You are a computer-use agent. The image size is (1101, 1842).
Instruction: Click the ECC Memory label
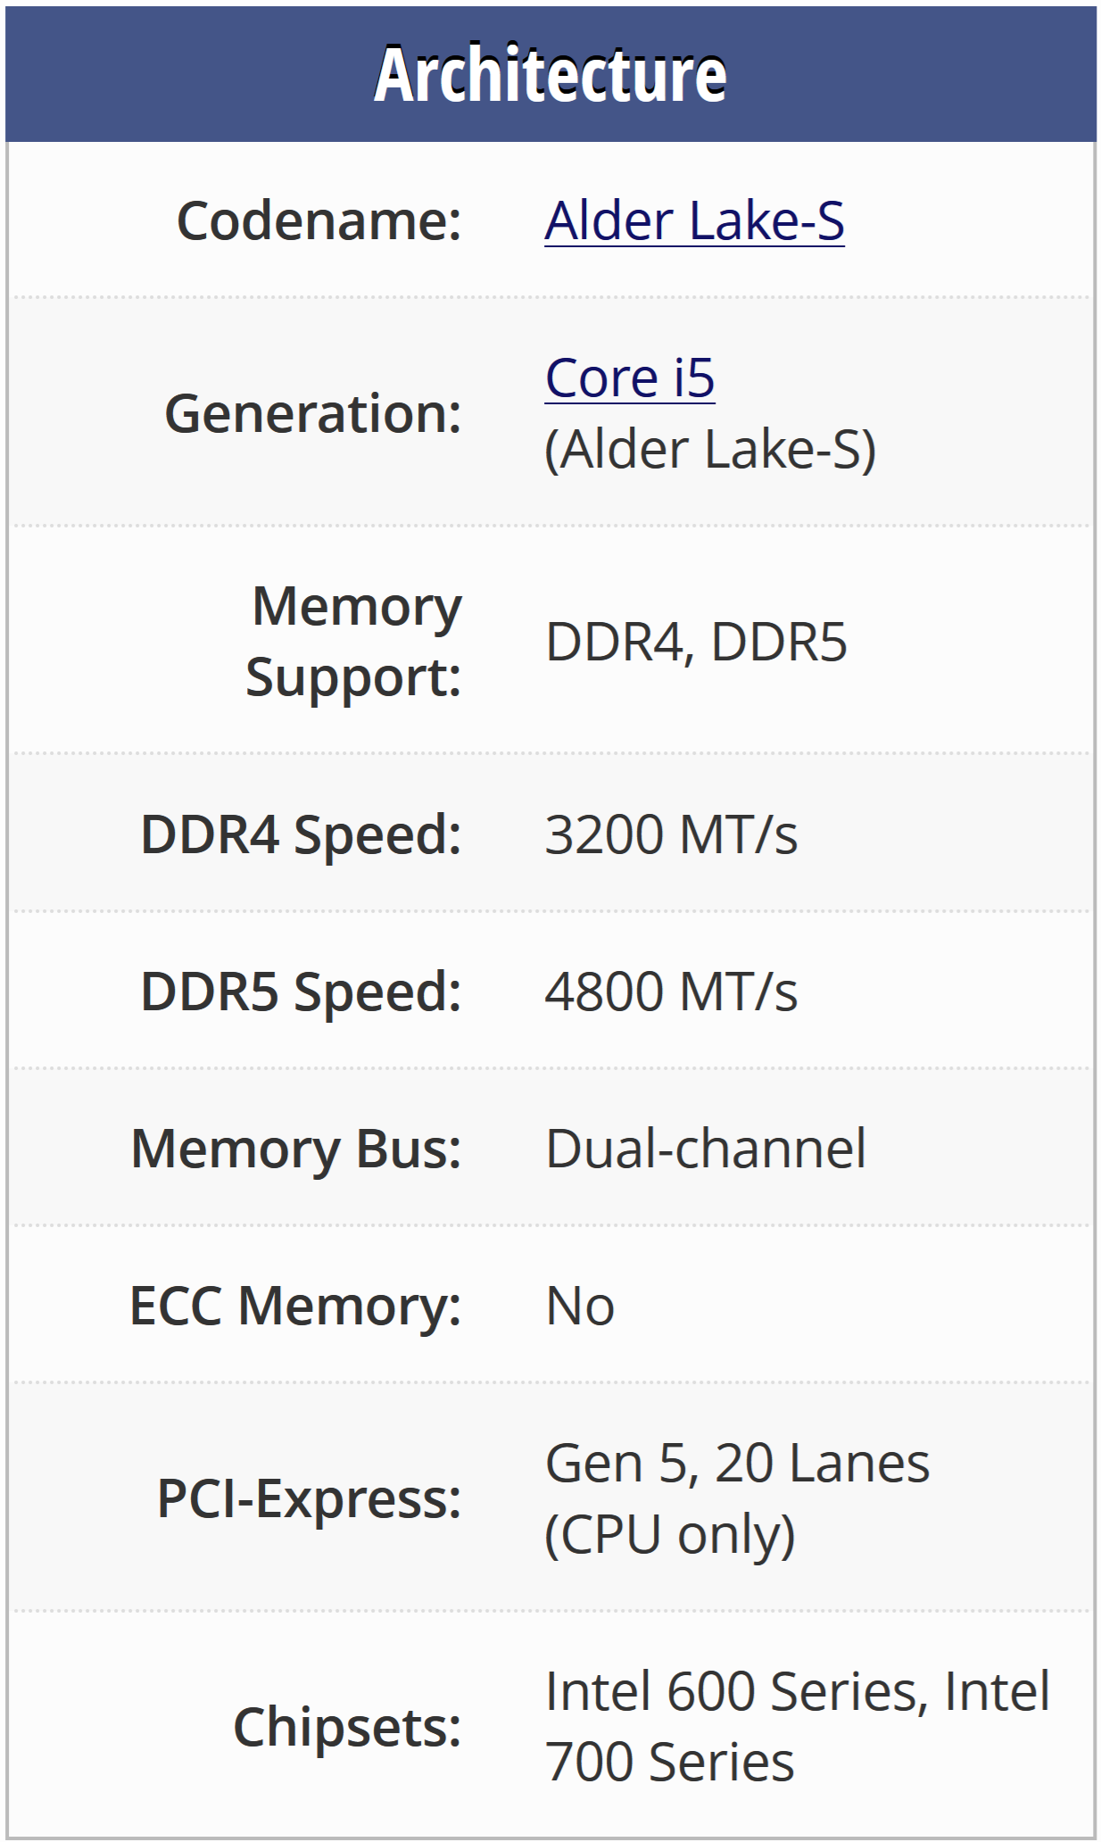295,1307
